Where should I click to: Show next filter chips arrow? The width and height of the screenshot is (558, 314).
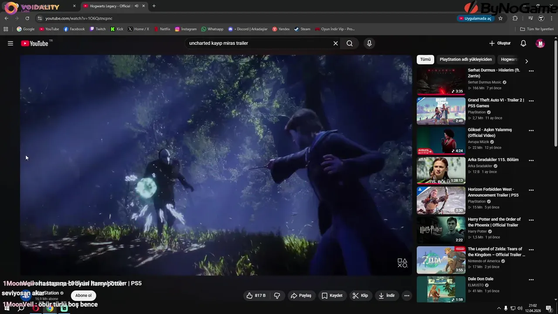[x=526, y=61]
